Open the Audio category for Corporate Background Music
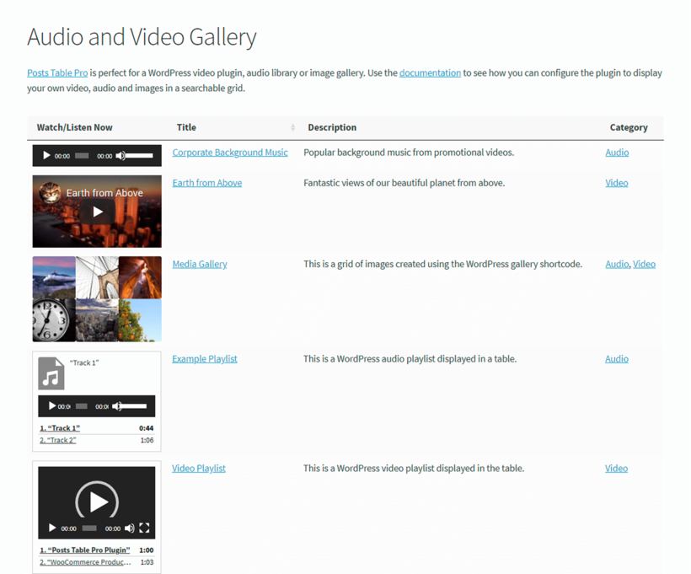This screenshot has width=691, height=574. [x=616, y=153]
